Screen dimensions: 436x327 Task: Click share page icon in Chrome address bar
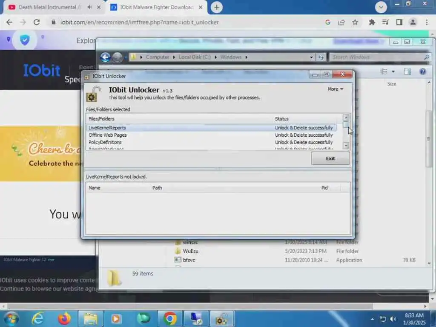click(341, 22)
